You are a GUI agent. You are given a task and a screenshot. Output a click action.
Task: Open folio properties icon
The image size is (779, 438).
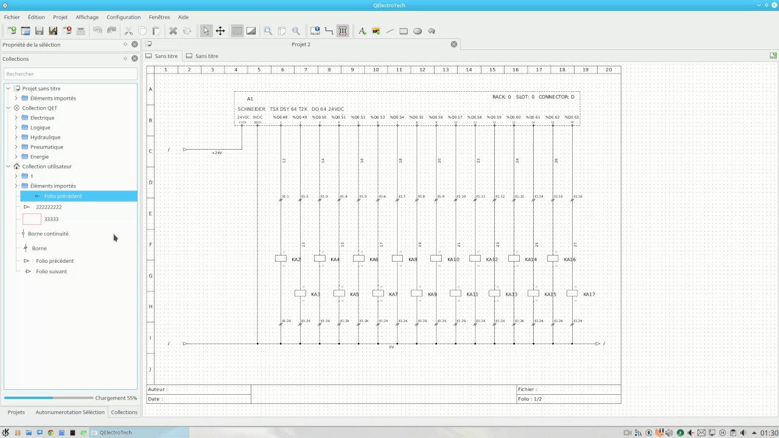315,31
